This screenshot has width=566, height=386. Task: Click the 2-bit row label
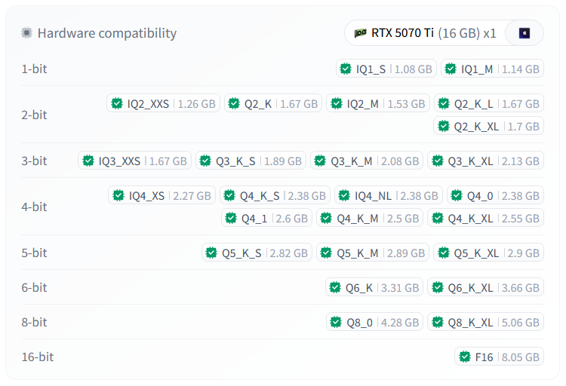pos(34,115)
